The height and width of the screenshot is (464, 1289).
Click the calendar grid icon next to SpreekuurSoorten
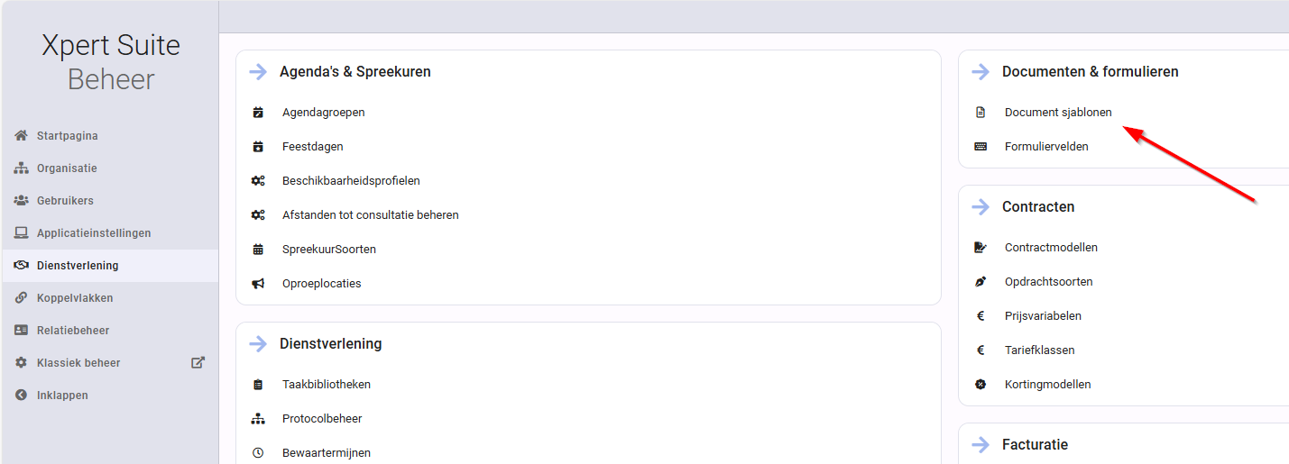258,250
